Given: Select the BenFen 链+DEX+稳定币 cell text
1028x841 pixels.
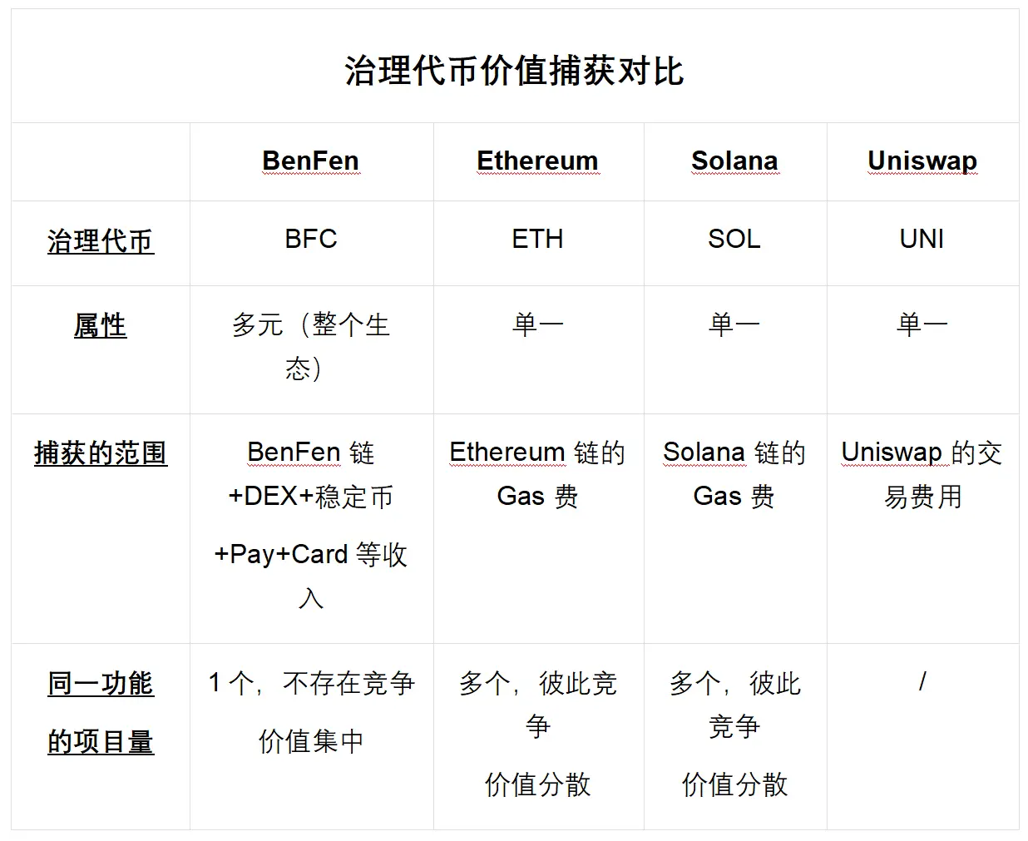Looking at the screenshot, I should 310,474.
